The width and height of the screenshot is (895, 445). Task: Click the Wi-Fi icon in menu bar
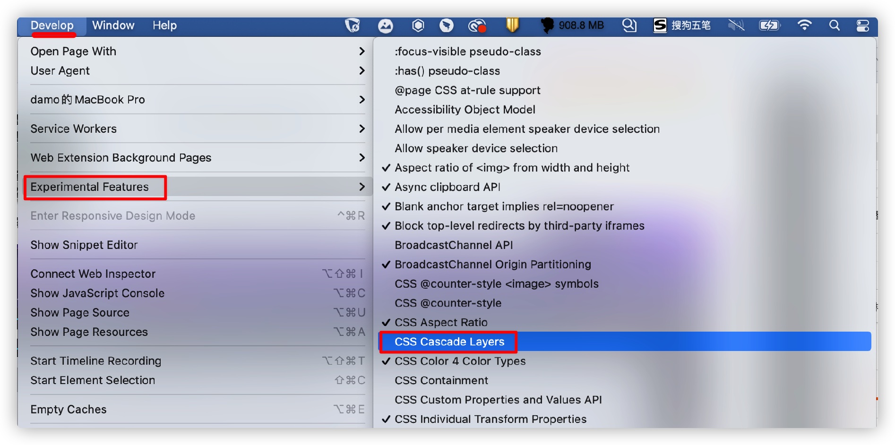pyautogui.click(x=804, y=26)
